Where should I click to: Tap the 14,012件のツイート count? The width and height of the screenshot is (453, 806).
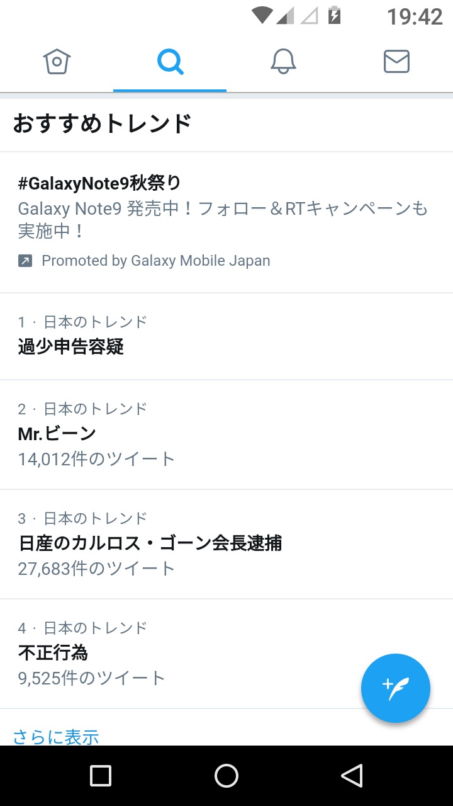96,459
